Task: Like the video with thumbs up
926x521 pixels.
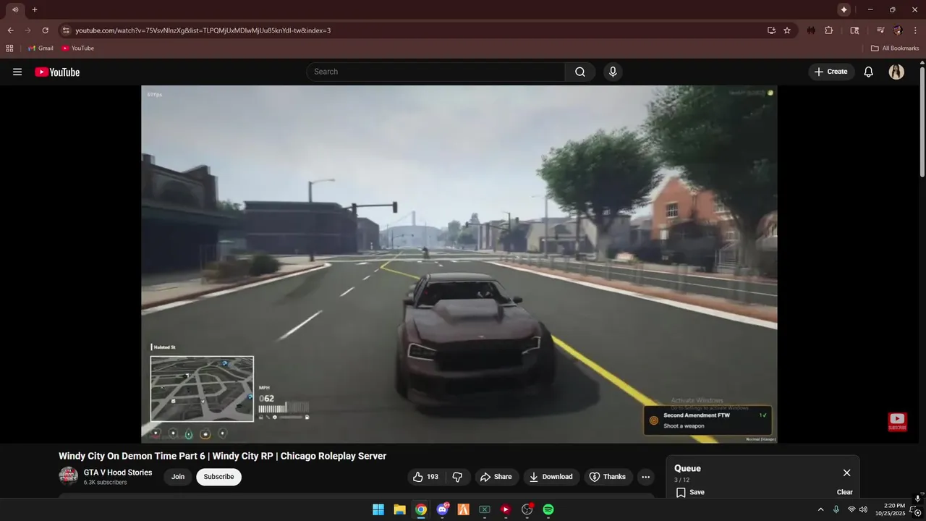Action: pyautogui.click(x=425, y=477)
